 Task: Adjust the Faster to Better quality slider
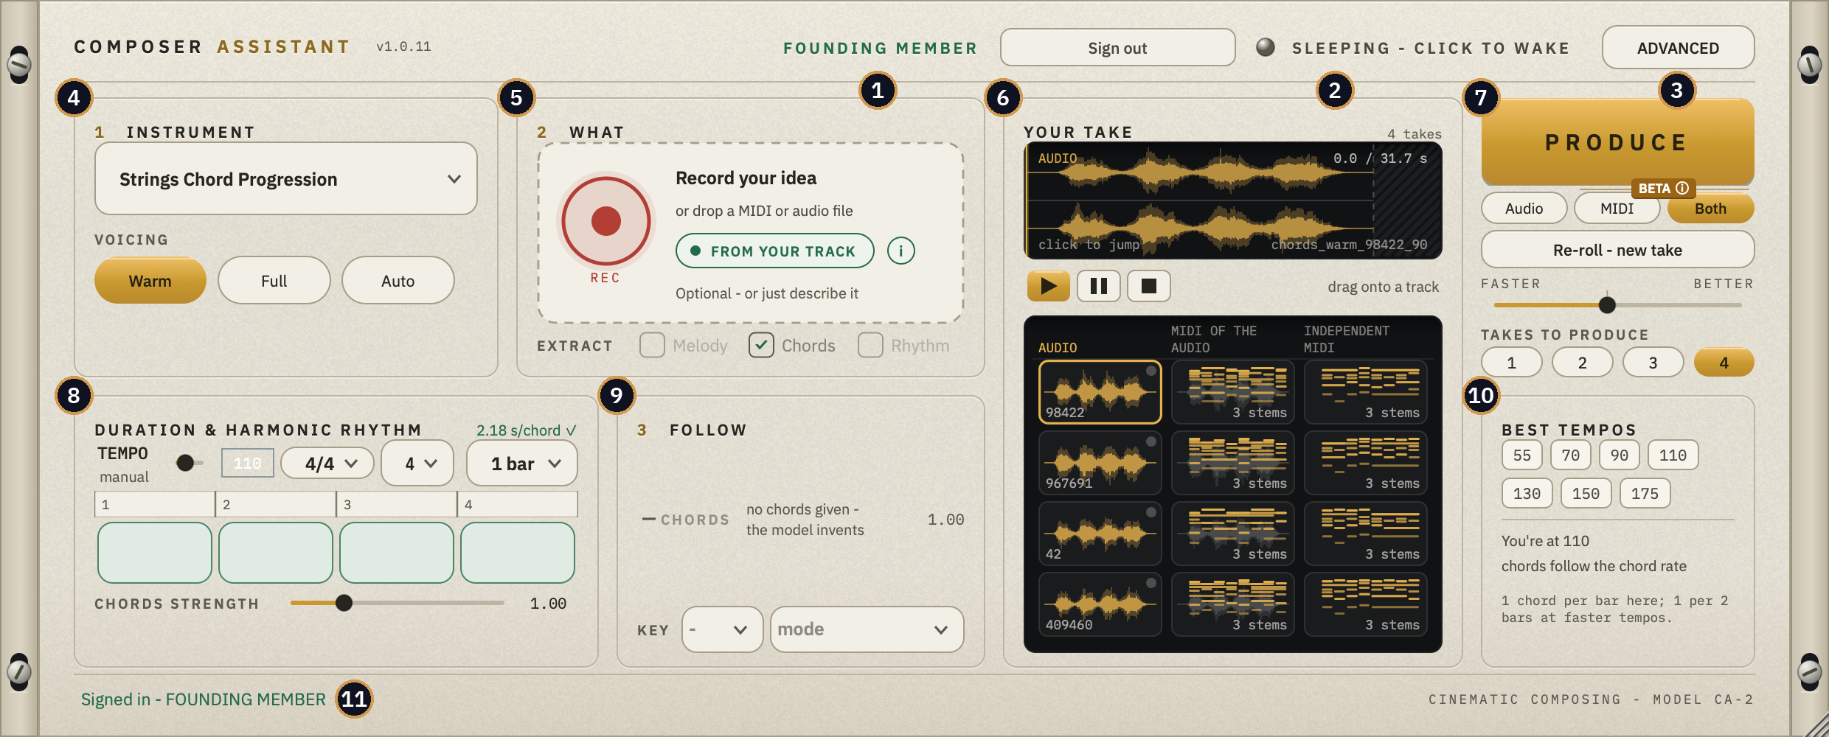click(x=1617, y=304)
